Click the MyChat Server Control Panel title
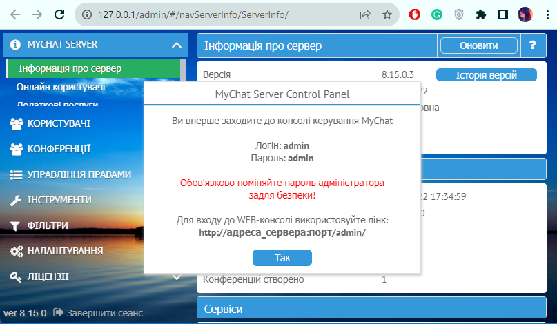The image size is (557, 324). tap(282, 94)
